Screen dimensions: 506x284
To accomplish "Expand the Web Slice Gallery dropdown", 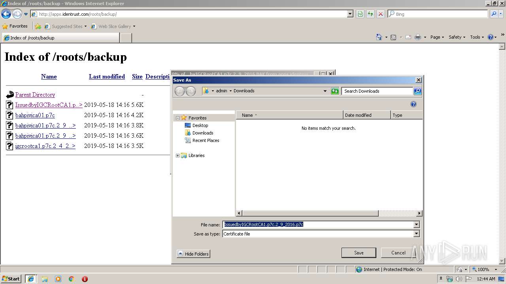I will pos(134,26).
